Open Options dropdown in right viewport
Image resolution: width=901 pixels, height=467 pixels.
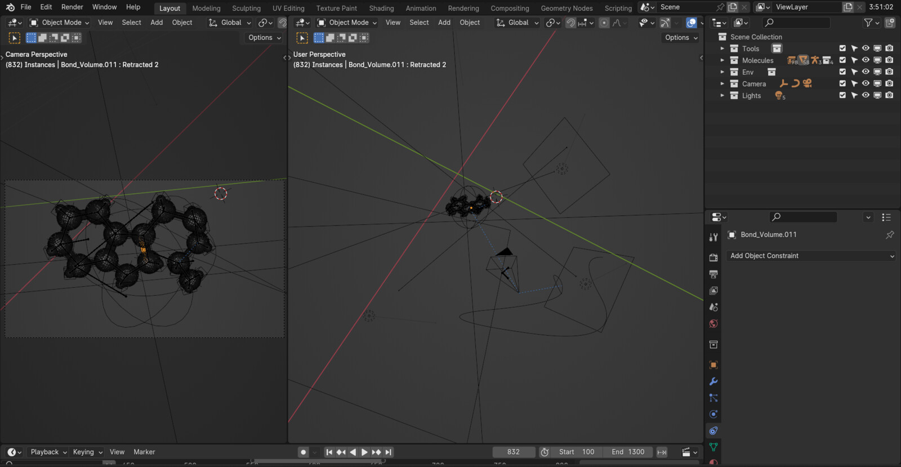click(681, 38)
